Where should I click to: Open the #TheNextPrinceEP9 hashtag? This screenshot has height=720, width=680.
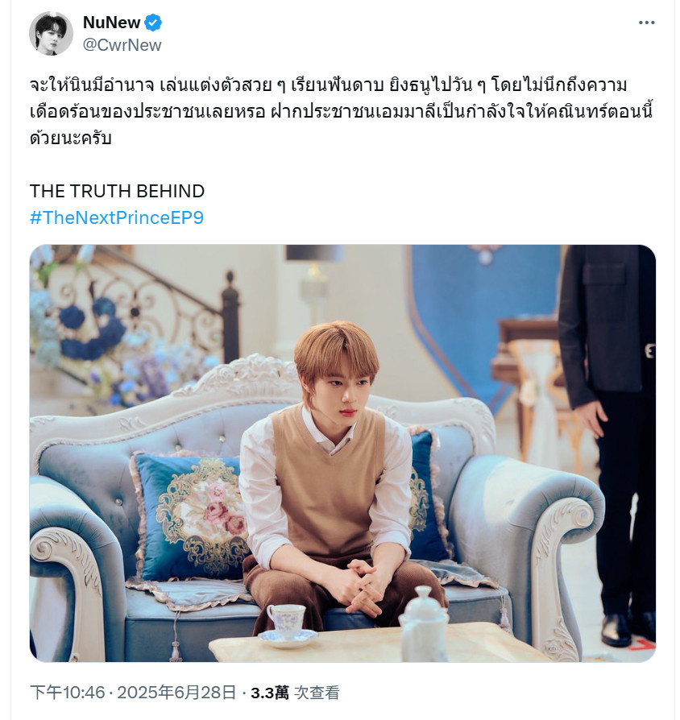tap(117, 217)
